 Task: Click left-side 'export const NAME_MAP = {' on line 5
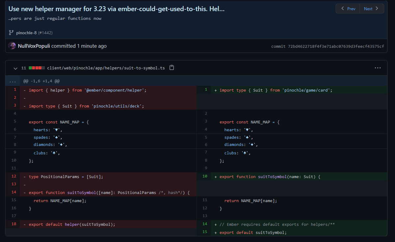point(59,122)
